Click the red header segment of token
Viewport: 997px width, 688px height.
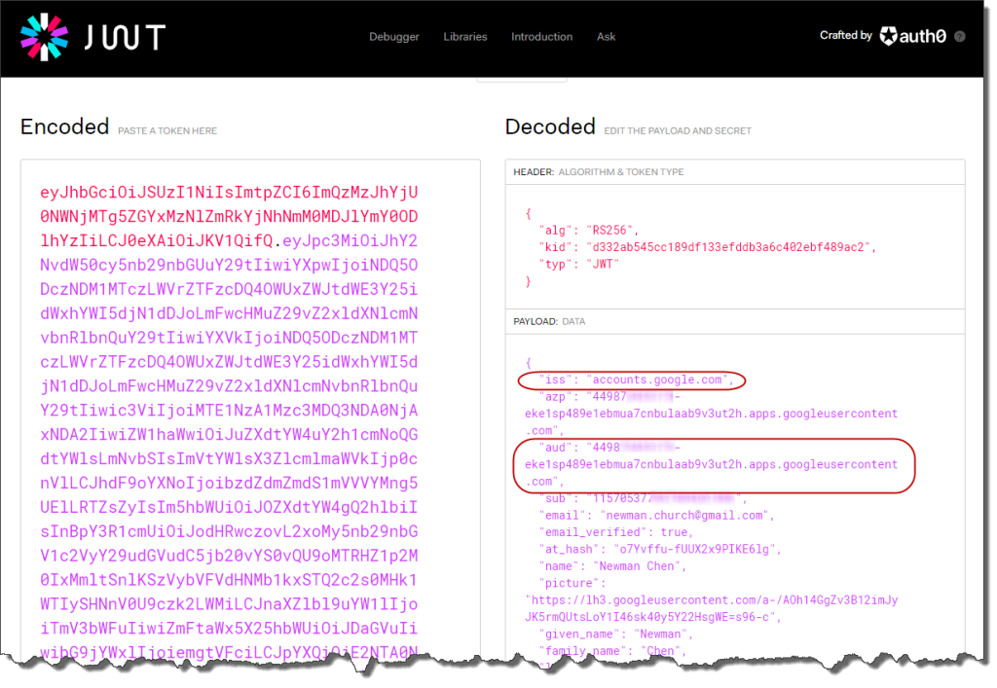[229, 215]
